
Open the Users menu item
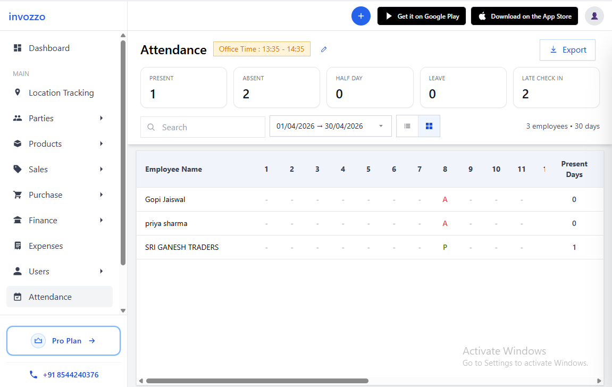tap(39, 271)
